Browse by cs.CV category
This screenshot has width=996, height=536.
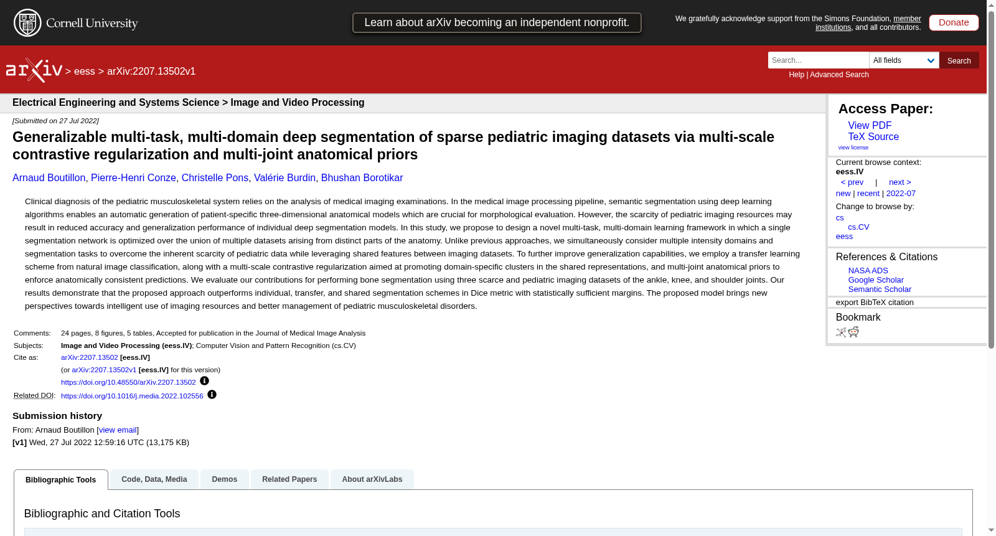[x=858, y=227]
